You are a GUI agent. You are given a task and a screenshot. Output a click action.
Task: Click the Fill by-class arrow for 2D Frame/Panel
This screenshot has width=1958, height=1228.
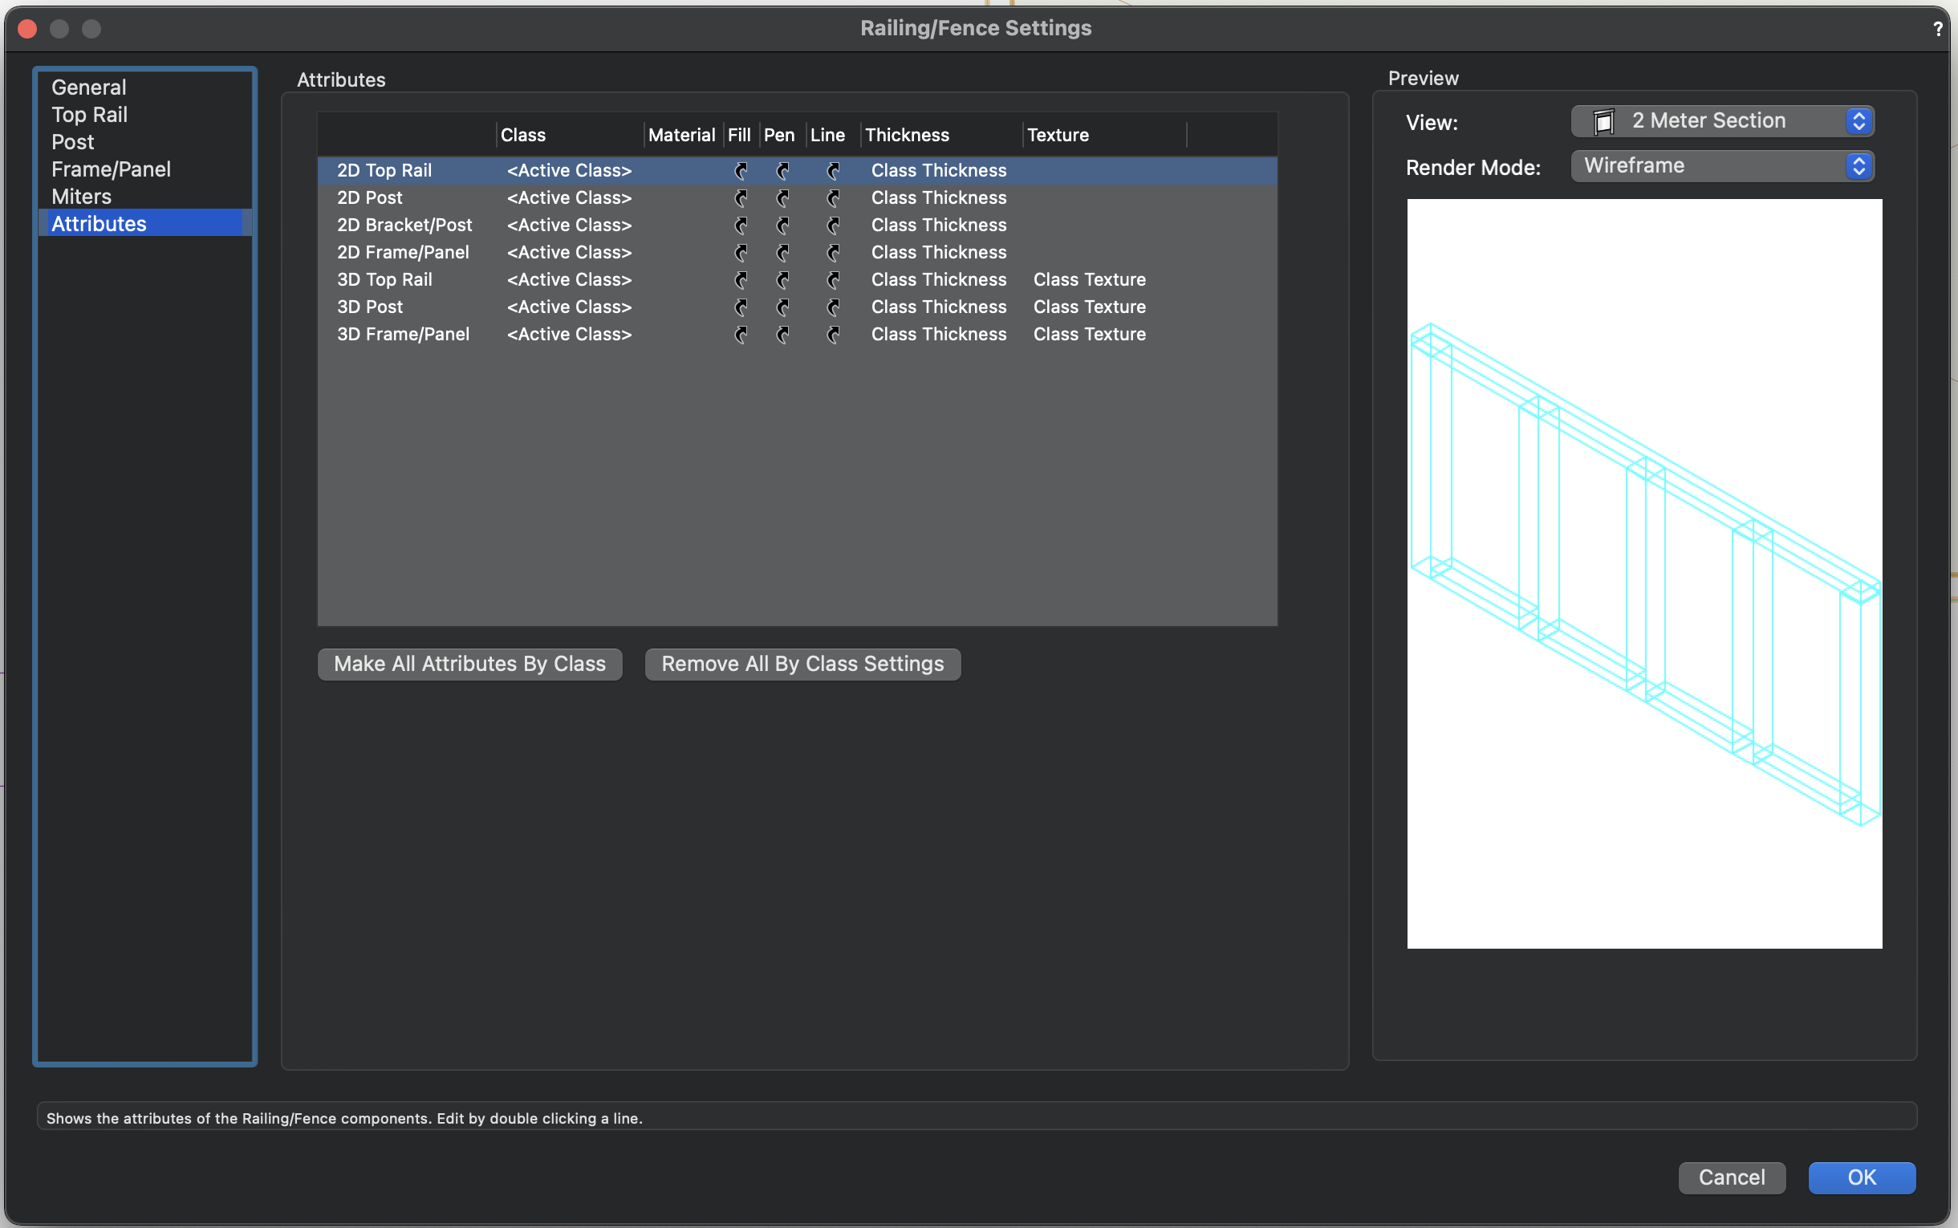coord(741,253)
